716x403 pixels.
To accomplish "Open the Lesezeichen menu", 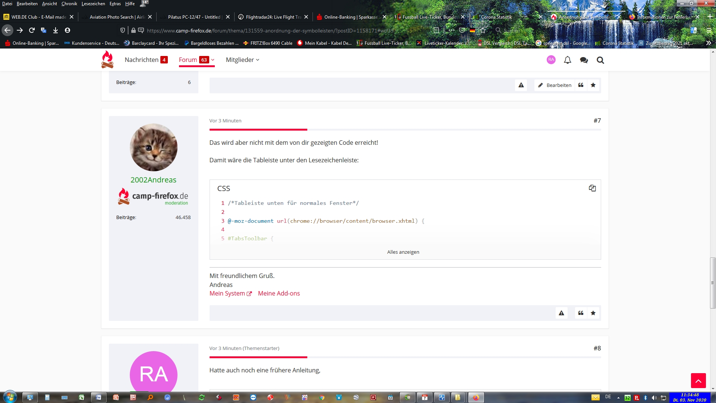I will coord(93,4).
